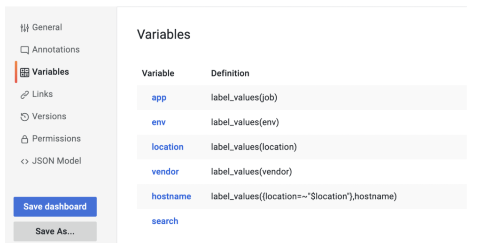481x243 pixels.
Task: Go to the Permissions settings label
Action: pos(56,139)
